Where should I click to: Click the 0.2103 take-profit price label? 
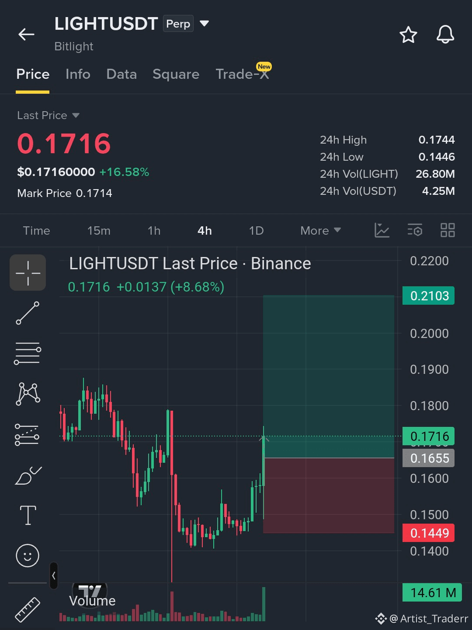tap(429, 296)
